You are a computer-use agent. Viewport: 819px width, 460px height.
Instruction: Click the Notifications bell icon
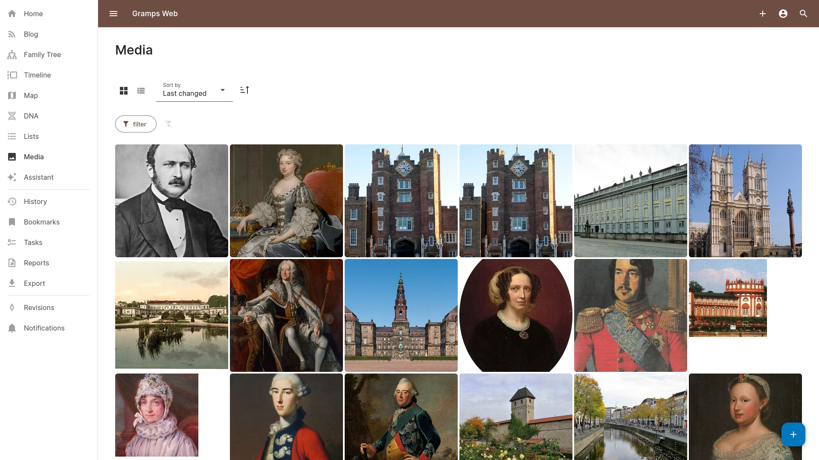point(12,328)
